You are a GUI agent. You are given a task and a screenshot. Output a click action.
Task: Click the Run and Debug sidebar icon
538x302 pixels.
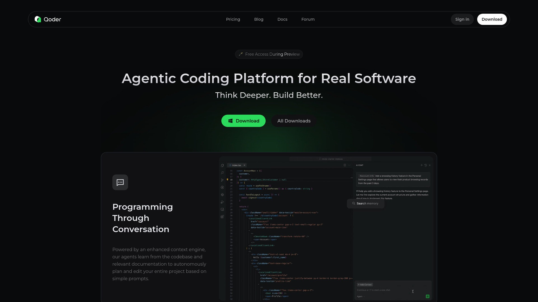(x=222, y=202)
